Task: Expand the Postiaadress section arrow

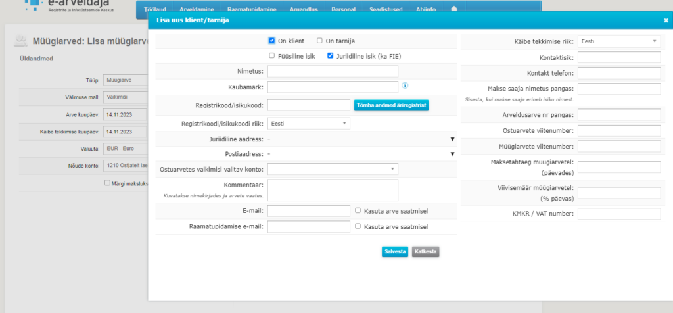Action: coord(452,154)
